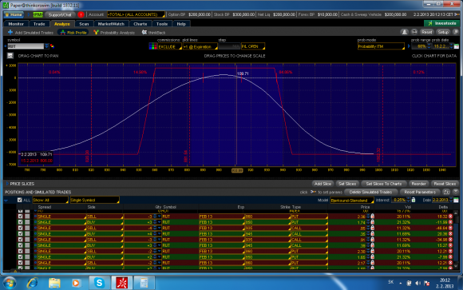
Task: Open the Probability Analysis view
Action: 114,33
